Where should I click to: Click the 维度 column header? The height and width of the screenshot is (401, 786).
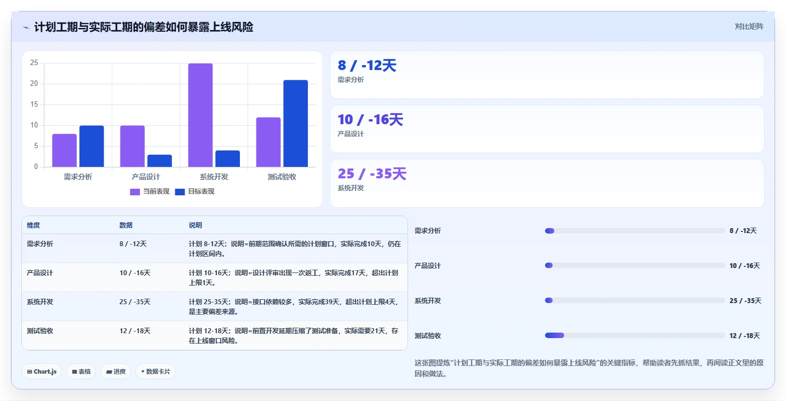(33, 225)
